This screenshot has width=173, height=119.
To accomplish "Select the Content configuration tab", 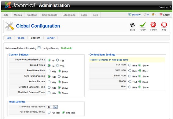I will tap(35, 38).
